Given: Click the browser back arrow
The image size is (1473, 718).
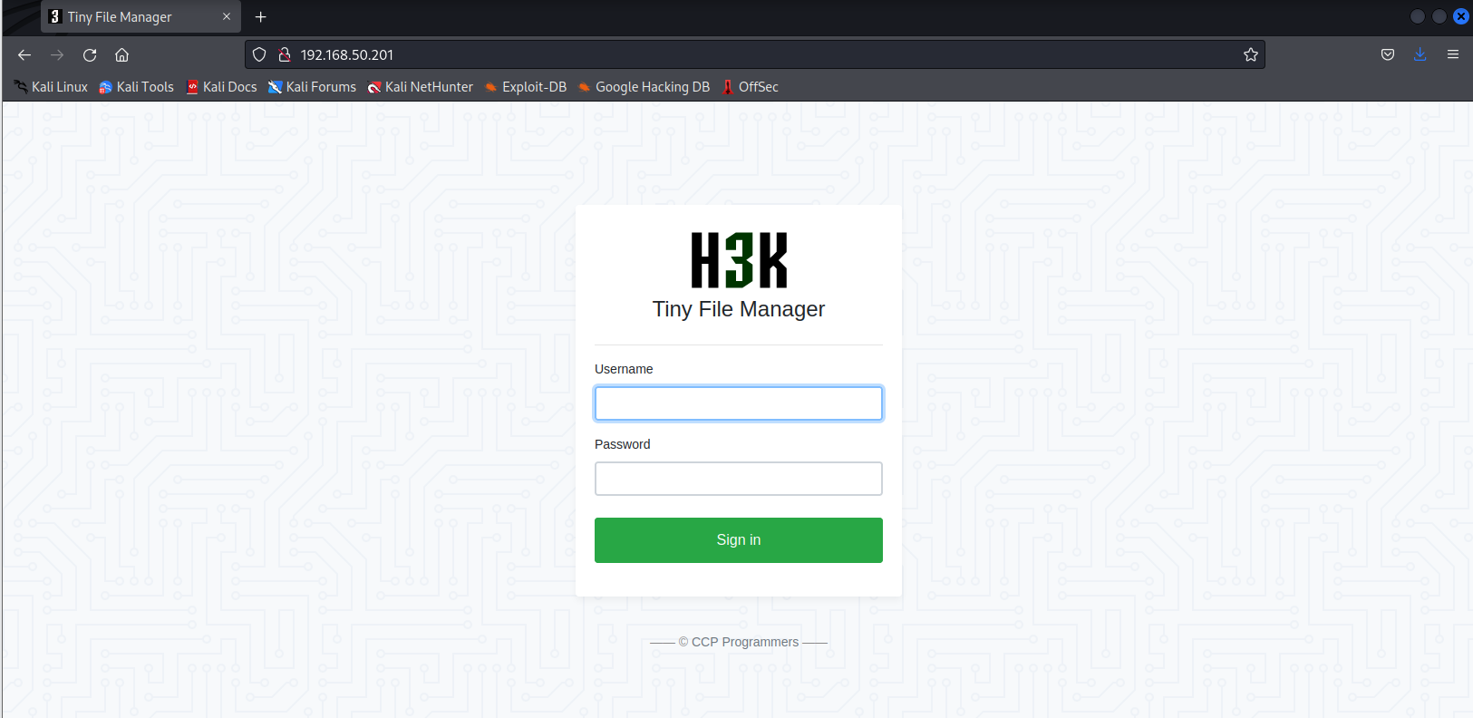Looking at the screenshot, I should [24, 55].
